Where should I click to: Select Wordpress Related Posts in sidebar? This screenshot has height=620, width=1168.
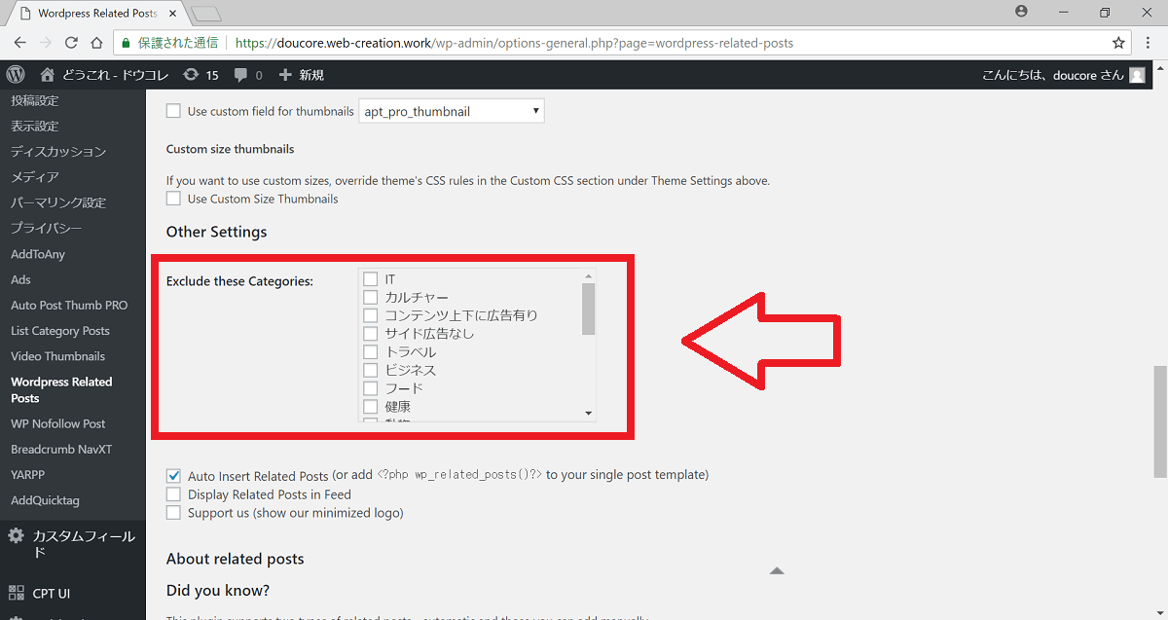point(61,389)
